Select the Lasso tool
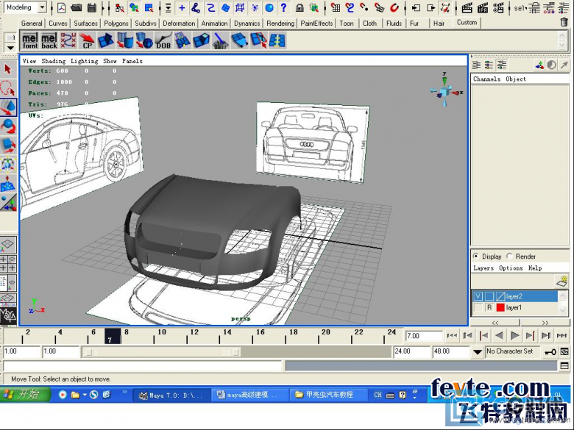The image size is (574, 430). coord(8,88)
